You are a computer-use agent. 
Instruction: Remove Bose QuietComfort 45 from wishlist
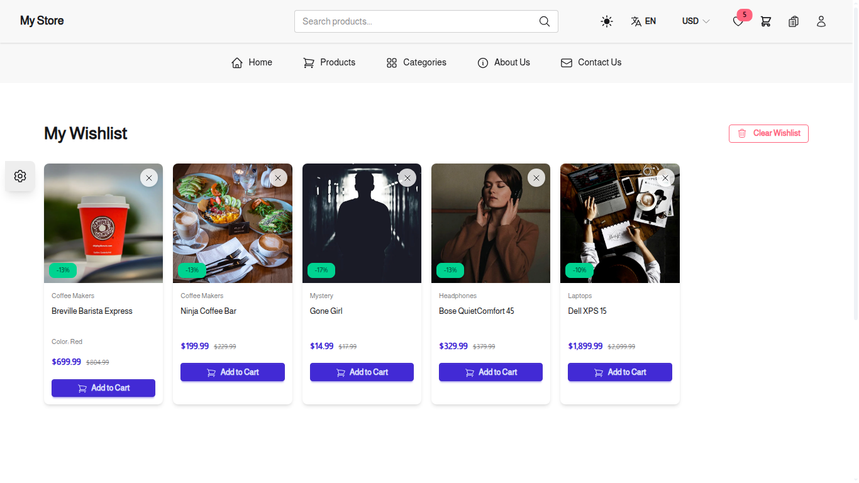pos(536,177)
